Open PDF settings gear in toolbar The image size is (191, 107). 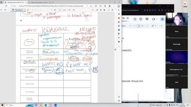112,10
